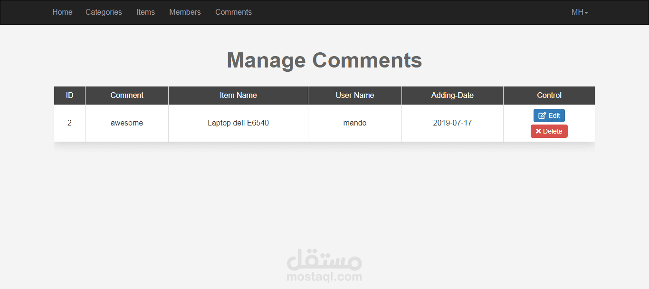This screenshot has width=649, height=289.
Task: Select the ID cell with value 2
Action: pyautogui.click(x=69, y=123)
